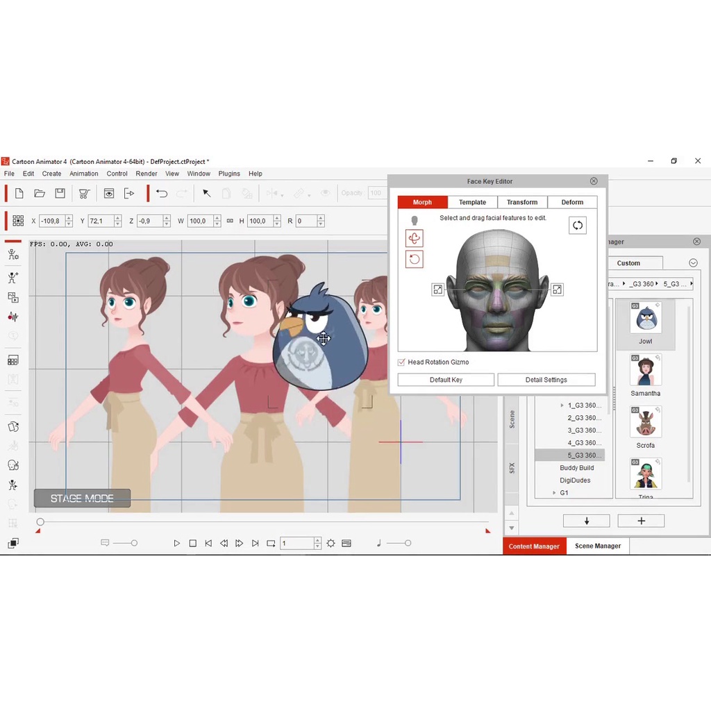Image resolution: width=711 pixels, height=711 pixels.
Task: Switch to the Transform tab
Action: [522, 202]
